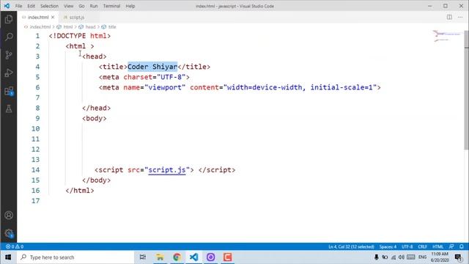The height and width of the screenshot is (264, 469).
Task: Open network icon in system tray
Action: 394,257
